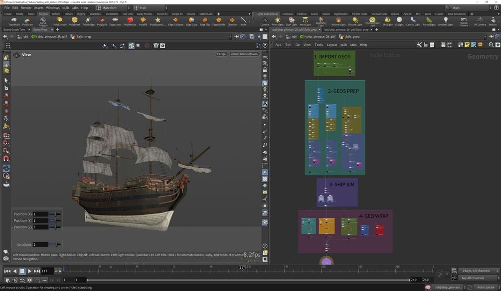Open the 0 keys, 0/0 channels dropdown
Screen dimensions: 501x291
click(x=478, y=271)
